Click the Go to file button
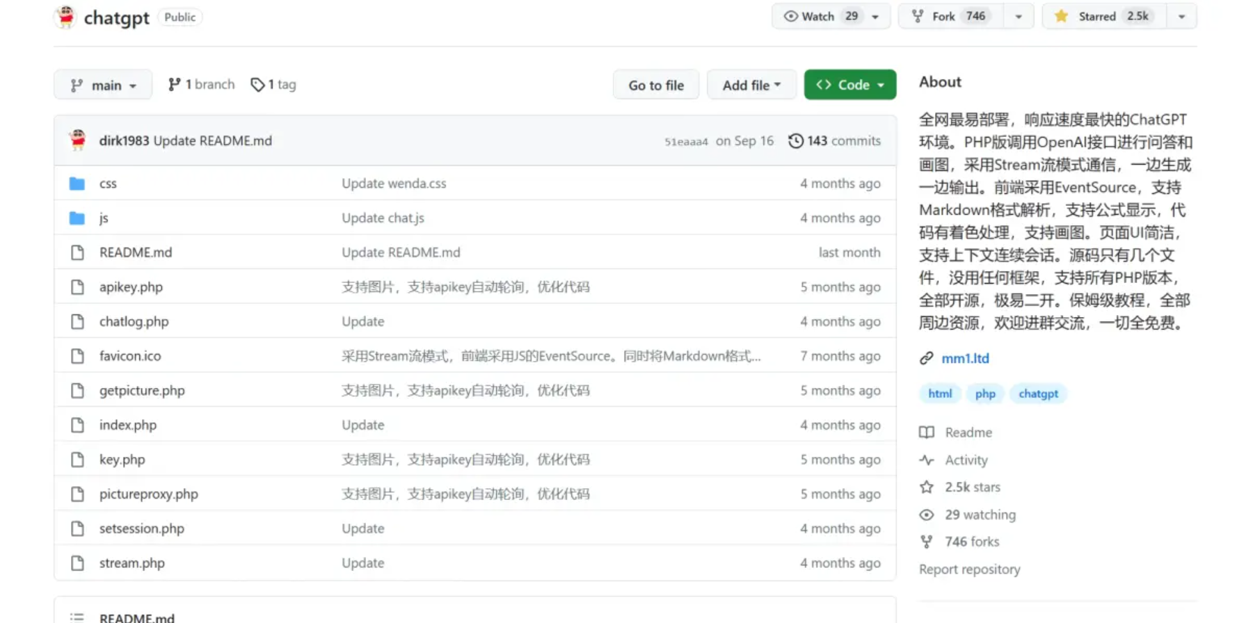Image resolution: width=1237 pixels, height=623 pixels. pos(656,85)
